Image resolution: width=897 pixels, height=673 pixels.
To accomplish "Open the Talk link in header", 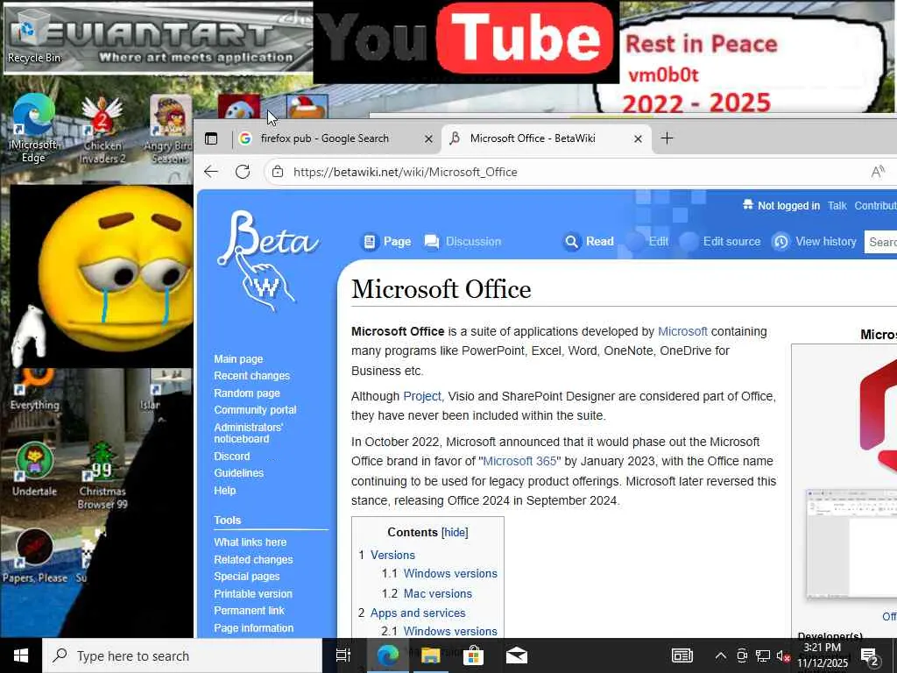I will [837, 205].
